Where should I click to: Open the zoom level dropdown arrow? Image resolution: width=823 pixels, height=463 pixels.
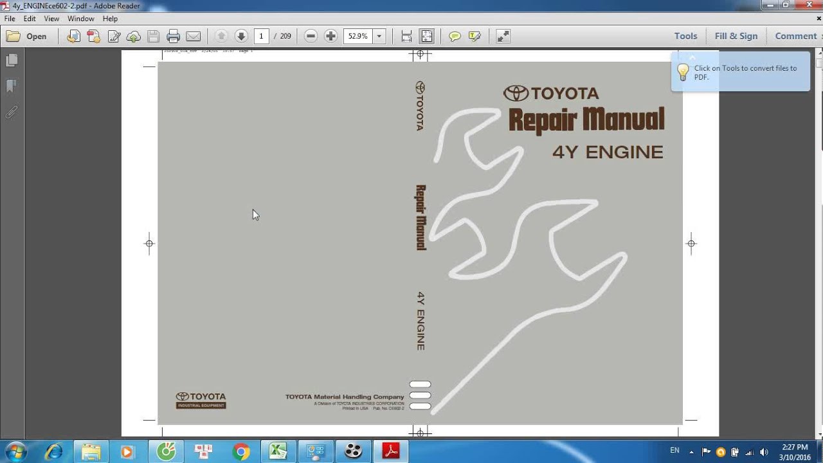379,36
